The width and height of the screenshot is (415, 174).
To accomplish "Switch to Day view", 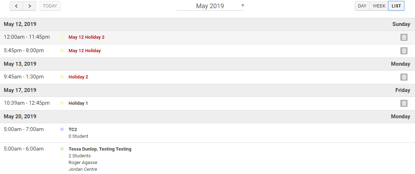I will pyautogui.click(x=362, y=6).
